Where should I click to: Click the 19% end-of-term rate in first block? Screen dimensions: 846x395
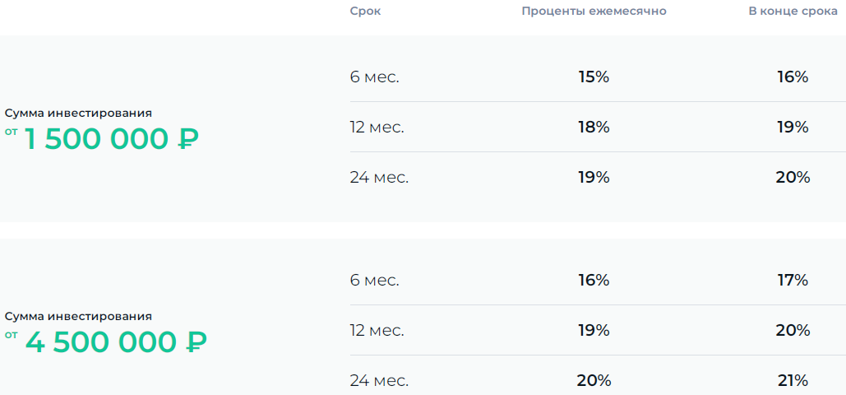[x=793, y=128]
